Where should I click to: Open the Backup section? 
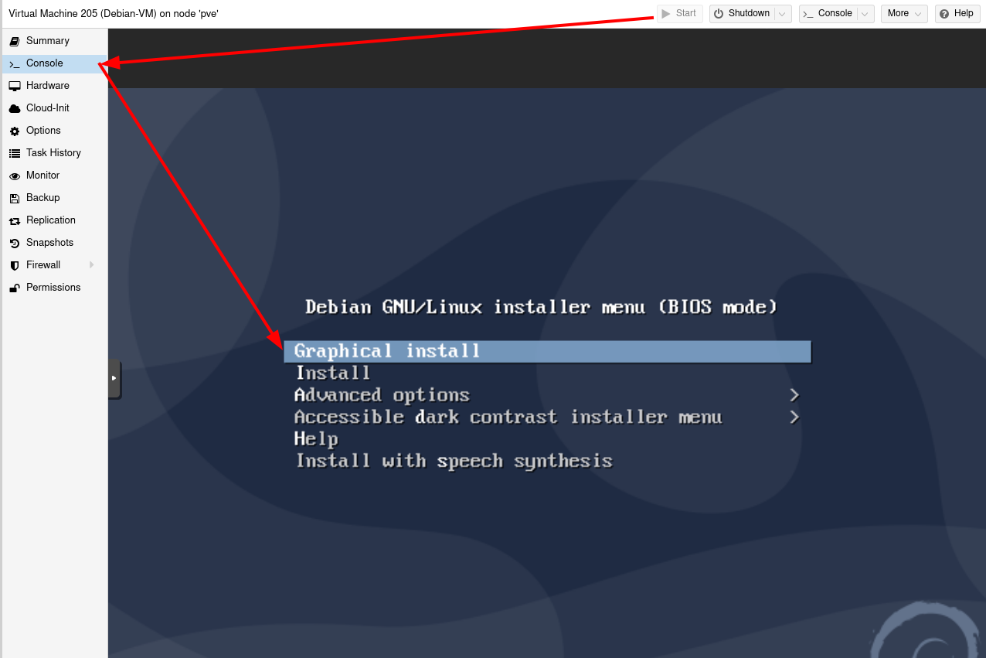click(x=55, y=198)
